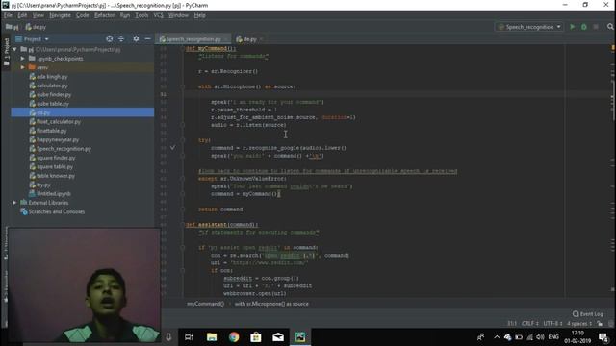Screen dimensions: 616x346
Task: Click the webcam overlay video thumbnail
Action: coord(84,285)
